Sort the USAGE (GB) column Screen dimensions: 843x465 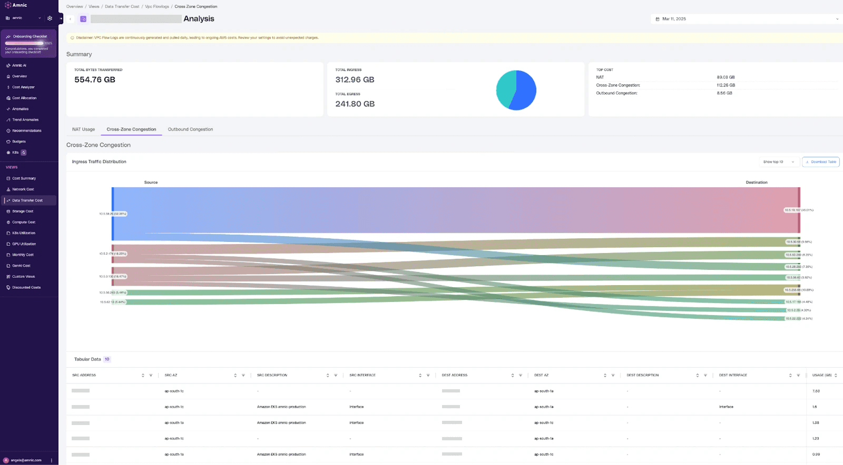[x=836, y=376]
